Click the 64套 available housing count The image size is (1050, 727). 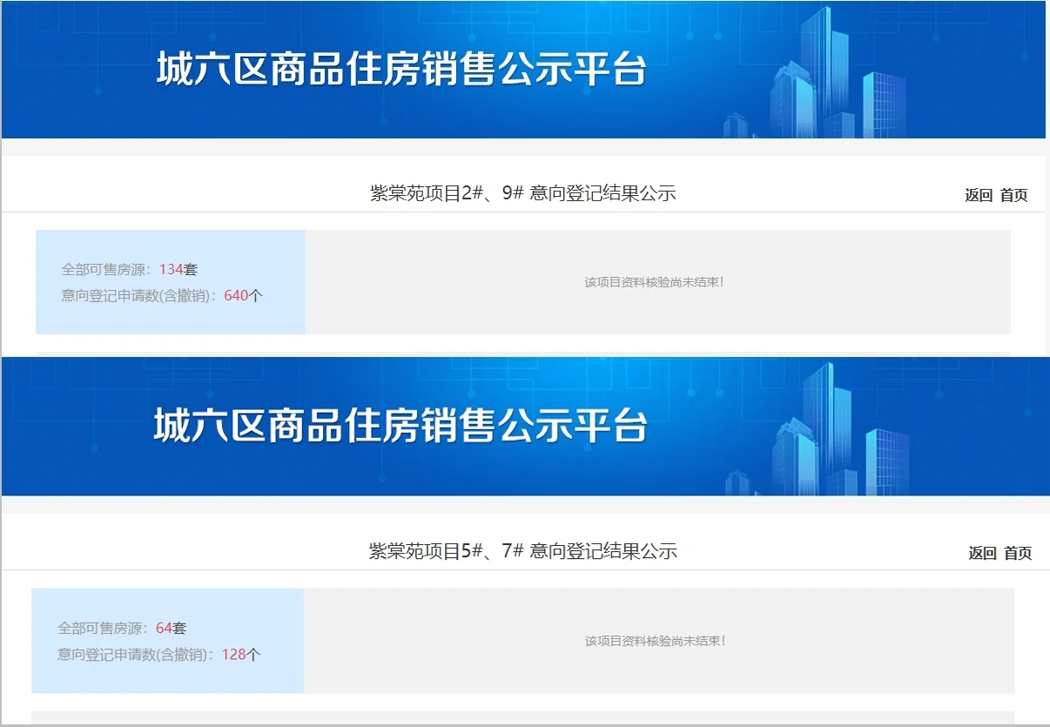tap(172, 628)
